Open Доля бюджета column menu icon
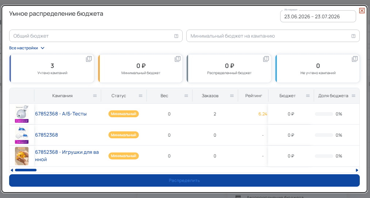Screen dimensions: 370x198 [354, 96]
